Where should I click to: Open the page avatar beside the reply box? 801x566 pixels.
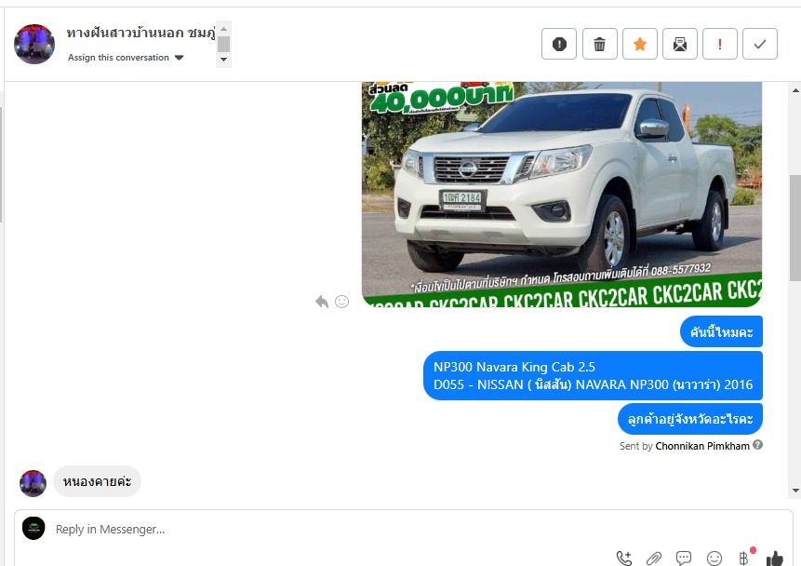(33, 529)
